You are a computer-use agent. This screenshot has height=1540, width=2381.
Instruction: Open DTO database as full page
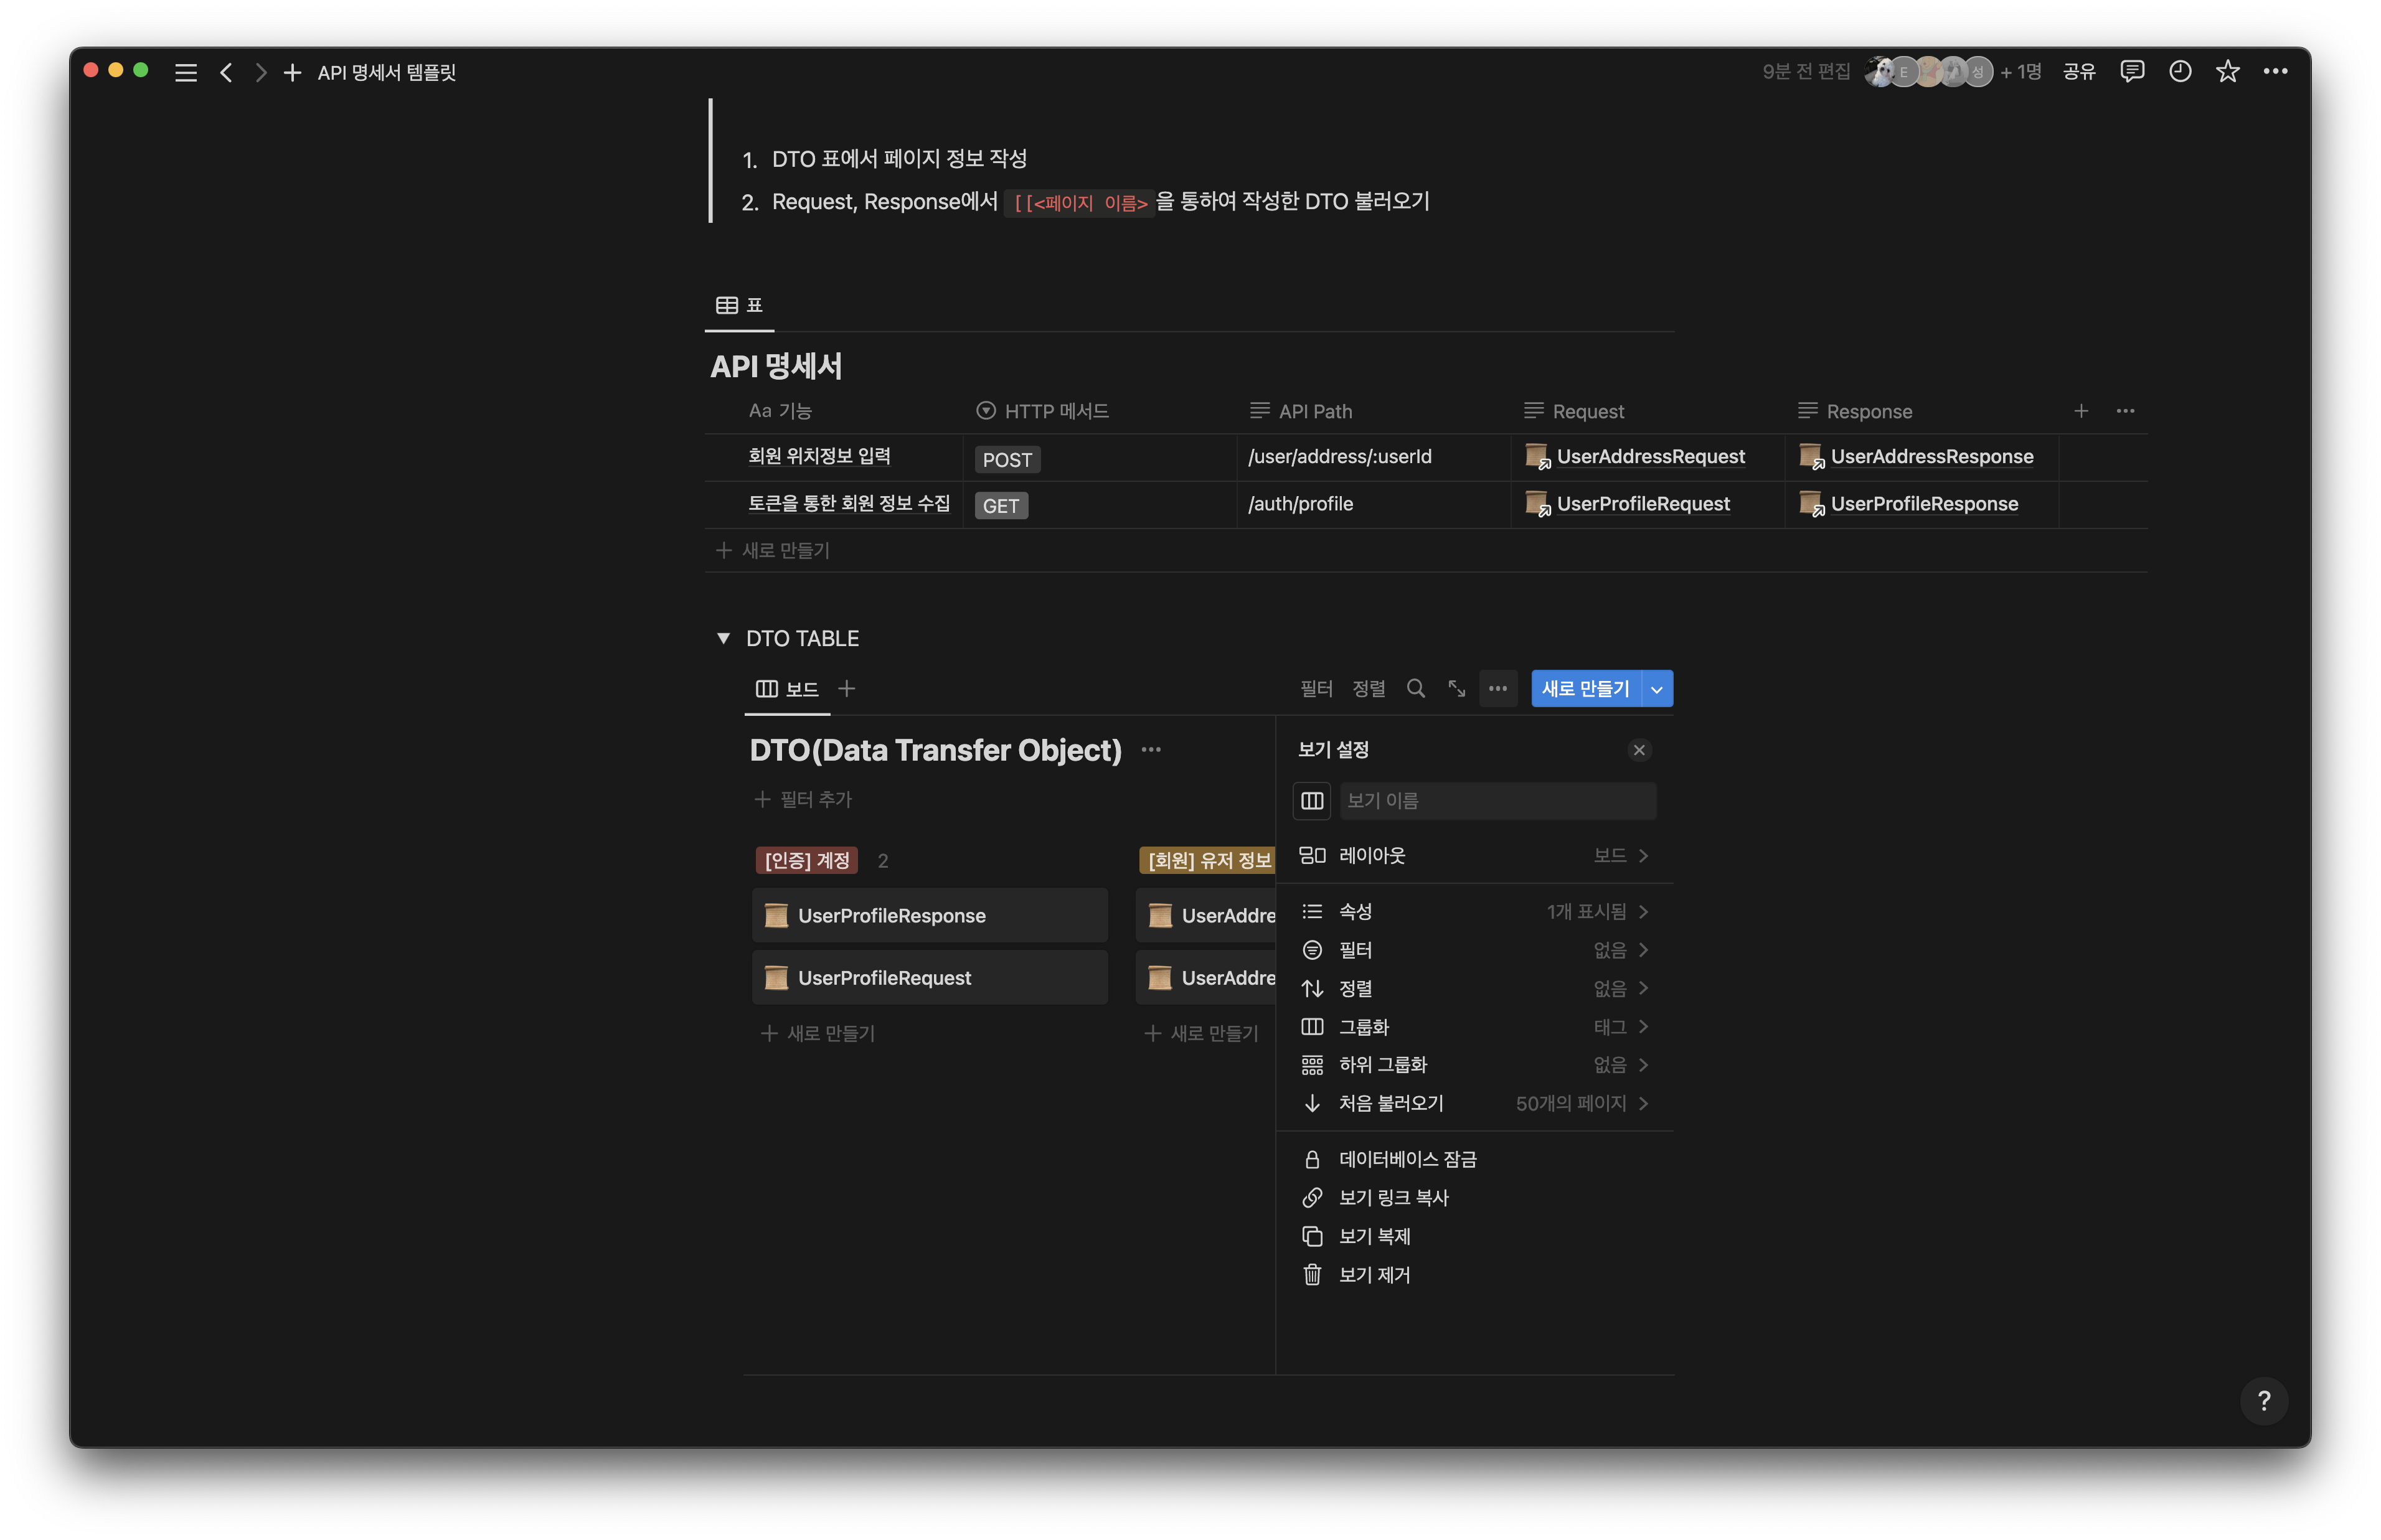(1457, 689)
